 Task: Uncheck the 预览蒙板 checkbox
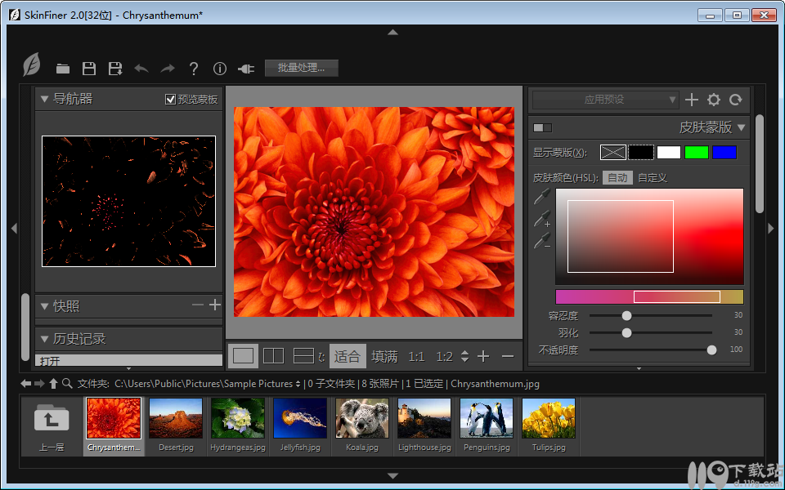[170, 100]
